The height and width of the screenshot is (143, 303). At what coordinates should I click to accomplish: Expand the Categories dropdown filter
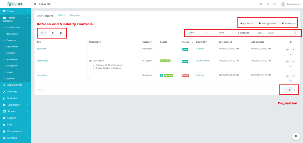tap(244, 33)
